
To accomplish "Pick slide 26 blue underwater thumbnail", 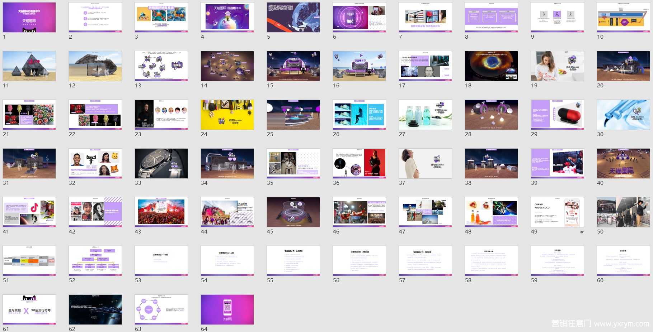I will click(359, 115).
